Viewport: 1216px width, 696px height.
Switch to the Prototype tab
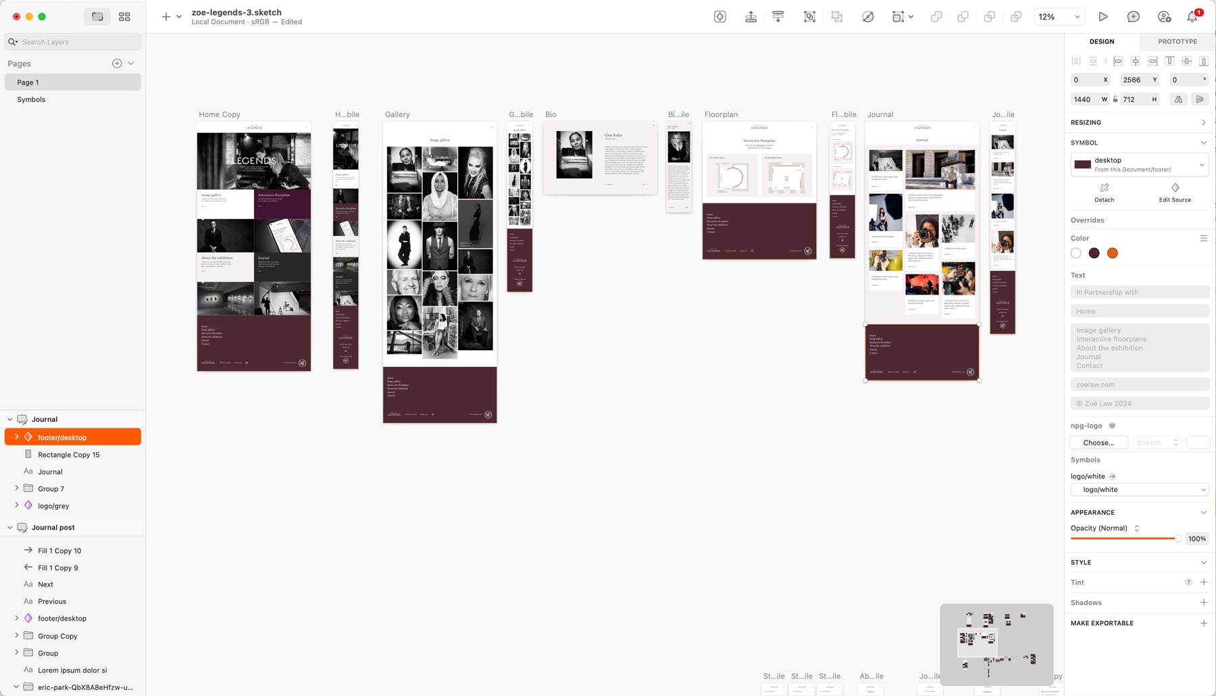pos(1177,42)
